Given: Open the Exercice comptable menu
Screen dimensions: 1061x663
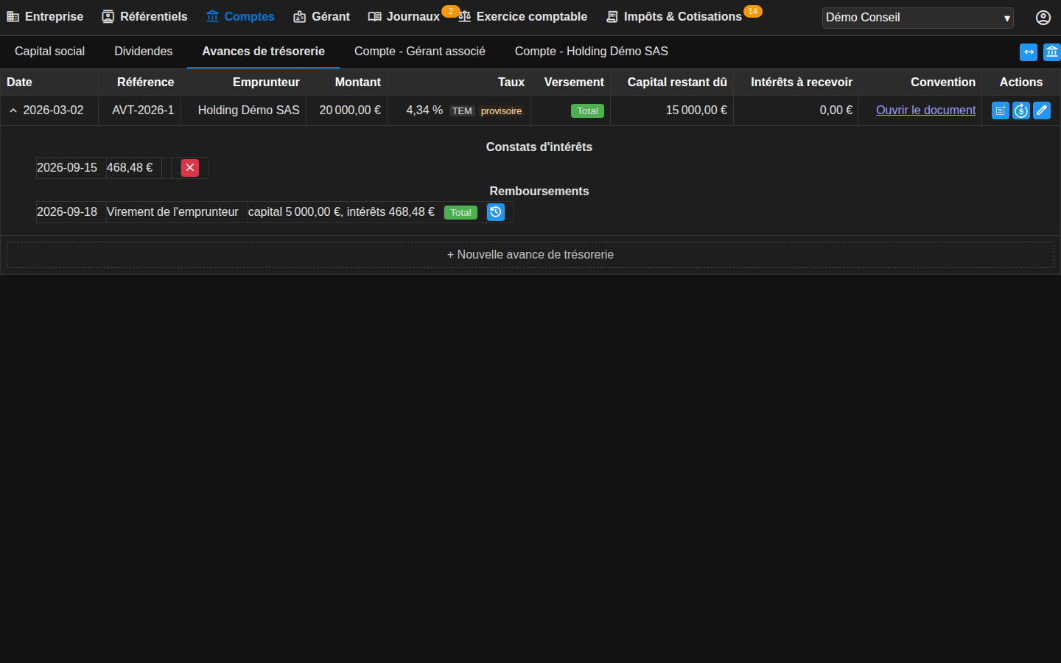Looking at the screenshot, I should (522, 16).
